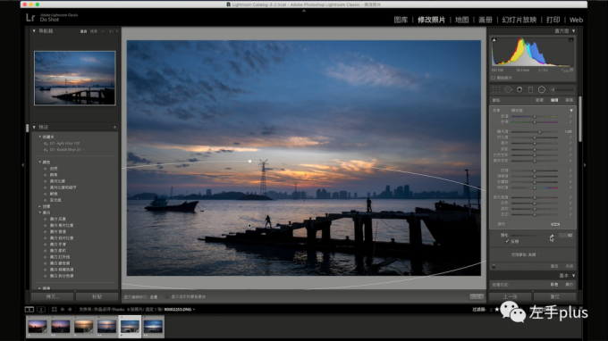Open second monitor display icon
Image resolution: width=608 pixels, height=341 pixels.
41,309
